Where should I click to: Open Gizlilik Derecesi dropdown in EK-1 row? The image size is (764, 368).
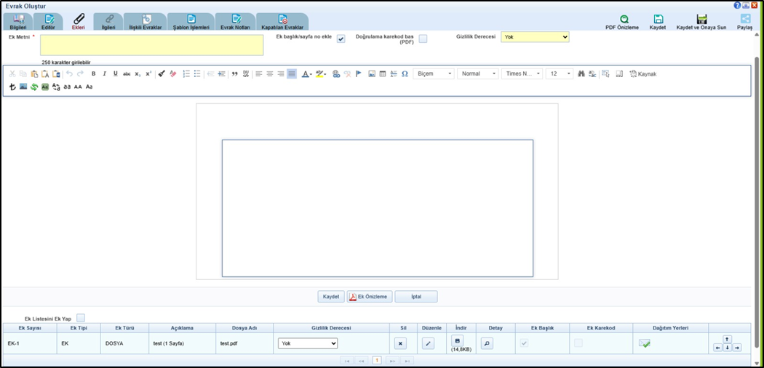(x=308, y=343)
